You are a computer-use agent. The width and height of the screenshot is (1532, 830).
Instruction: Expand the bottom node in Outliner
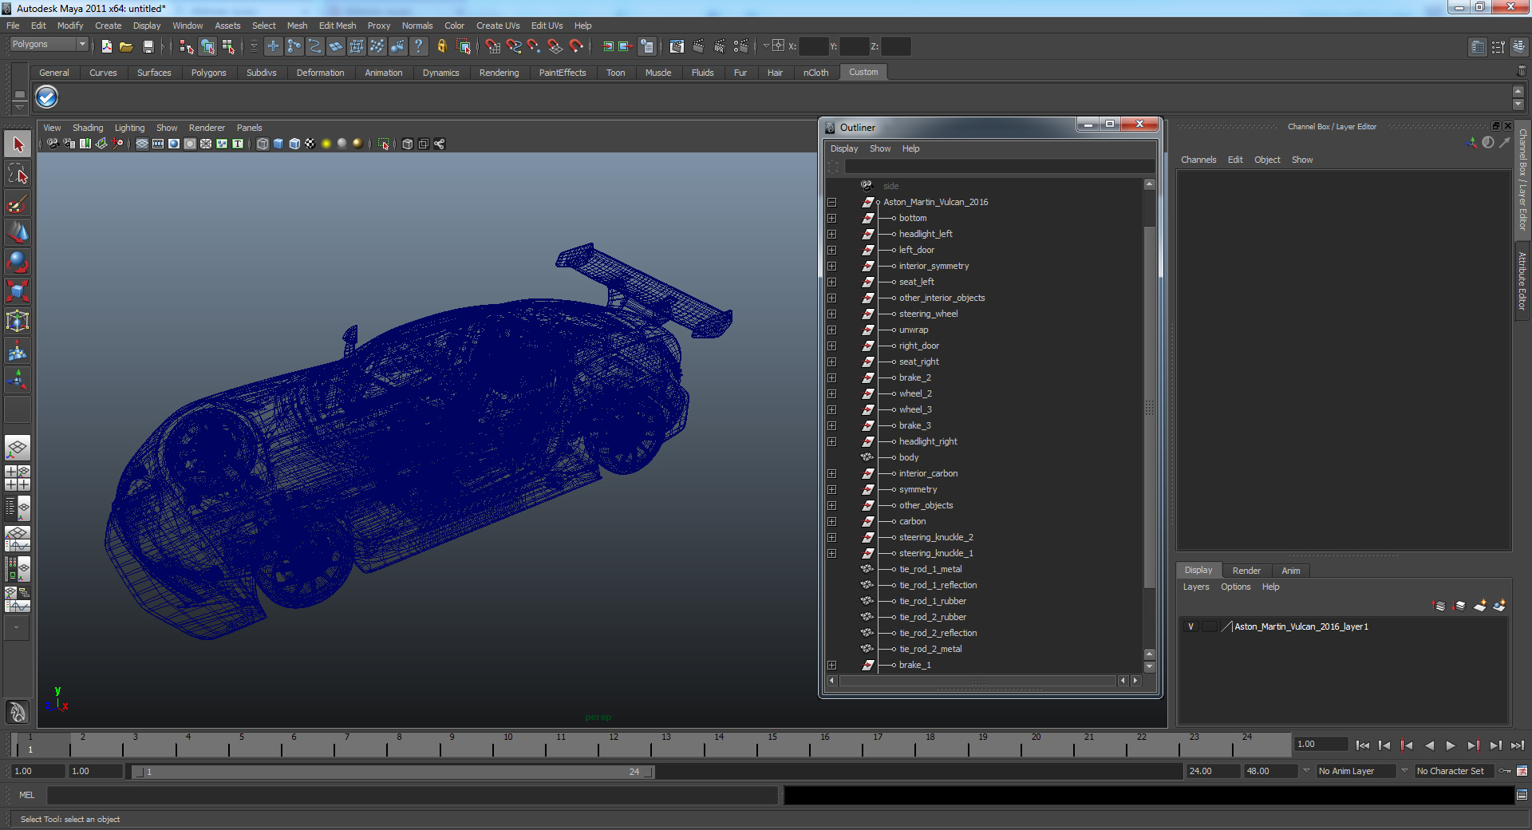pos(831,218)
